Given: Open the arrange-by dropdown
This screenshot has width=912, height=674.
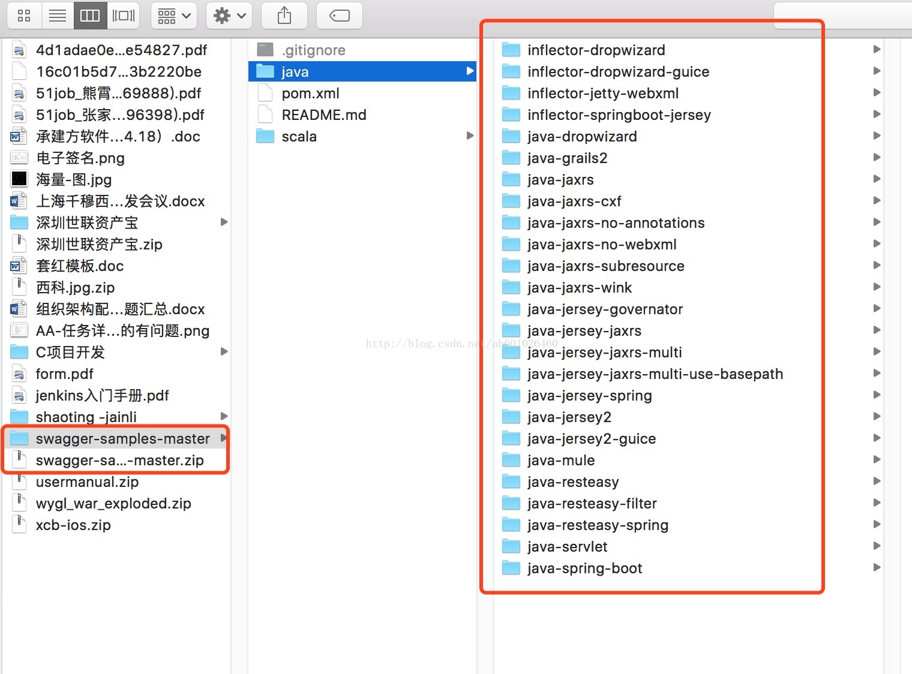Looking at the screenshot, I should coord(174,16).
